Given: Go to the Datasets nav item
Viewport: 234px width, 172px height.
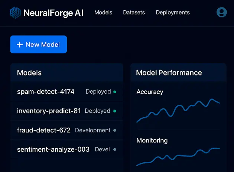Looking at the screenshot, I should point(134,13).
